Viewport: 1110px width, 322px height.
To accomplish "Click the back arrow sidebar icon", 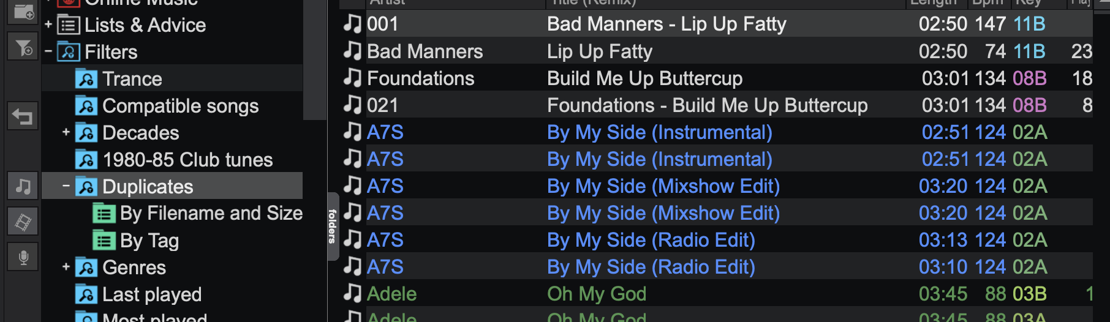I will point(23,116).
